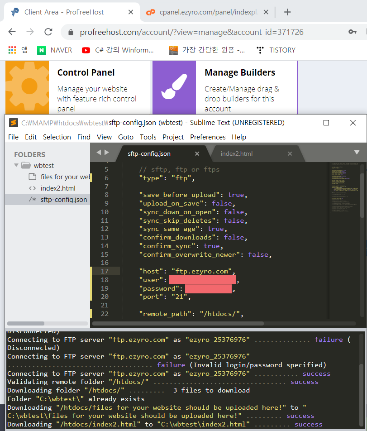Open the Edit menu
The height and width of the screenshot is (431, 367).
[31, 137]
